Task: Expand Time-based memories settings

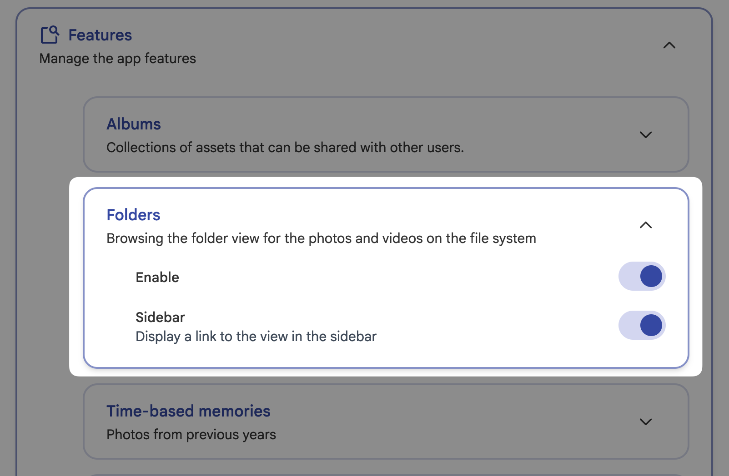Action: click(x=646, y=422)
